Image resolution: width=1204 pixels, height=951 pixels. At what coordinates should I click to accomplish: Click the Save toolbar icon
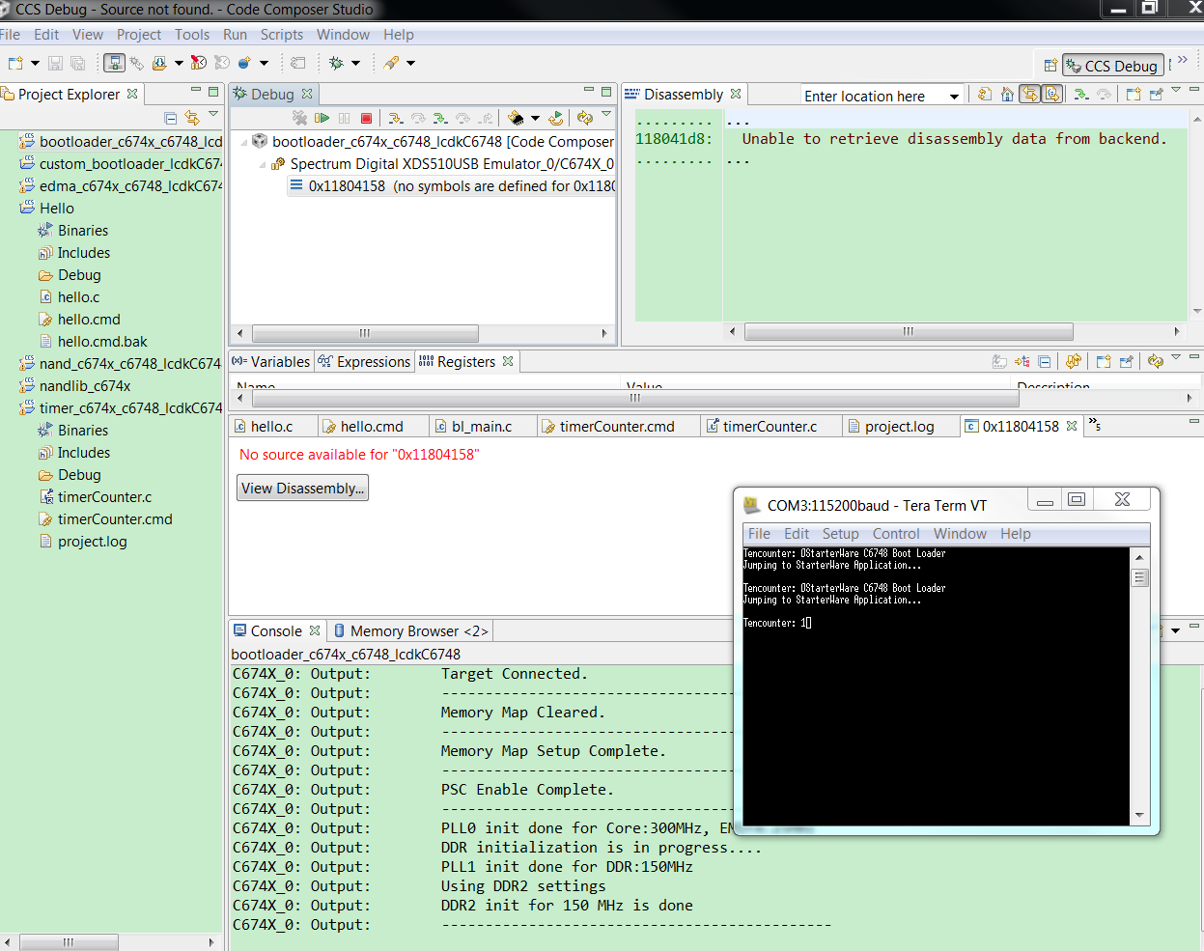click(55, 63)
